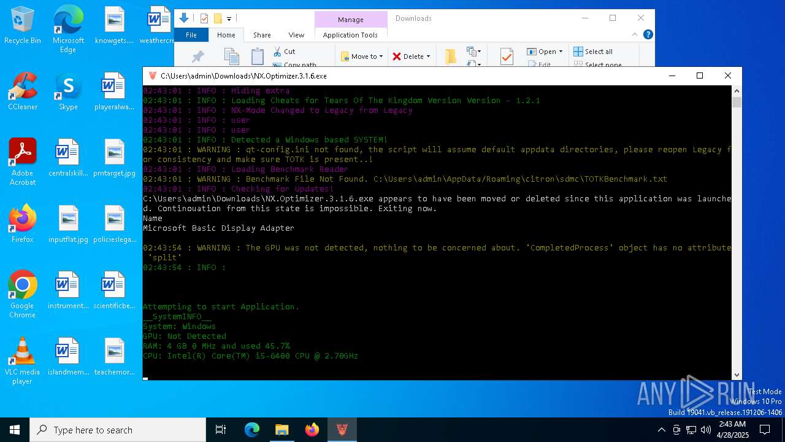Switch to the Home ribbon tab

(x=226, y=35)
